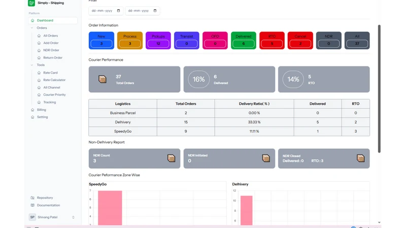This screenshot has width=406, height=228.
Task: Open Courier Priority settings
Action: click(54, 95)
